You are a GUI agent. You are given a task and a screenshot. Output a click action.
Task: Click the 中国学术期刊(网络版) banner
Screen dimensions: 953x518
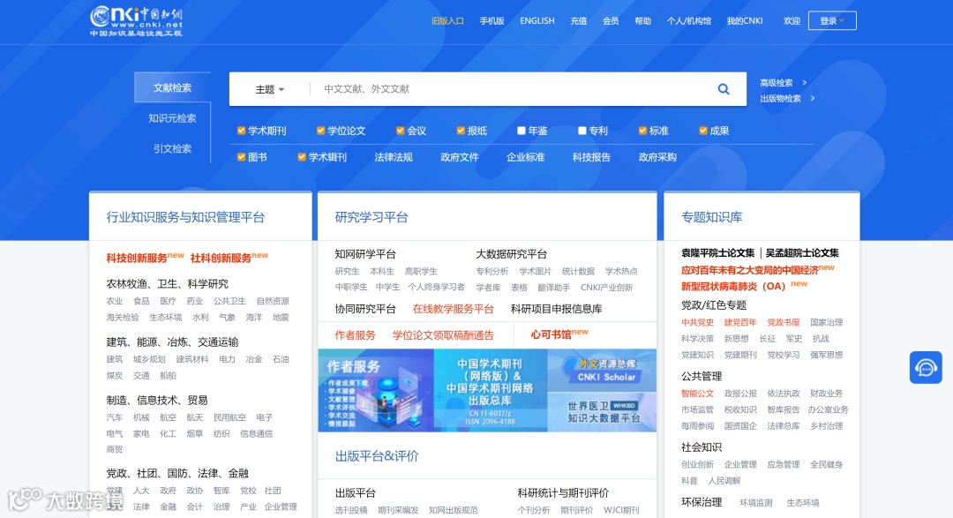[491, 390]
